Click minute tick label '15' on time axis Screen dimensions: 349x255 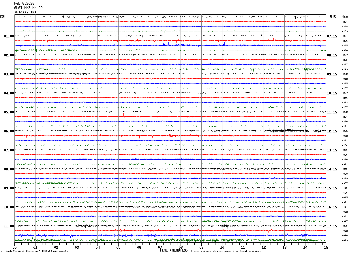click(326, 247)
